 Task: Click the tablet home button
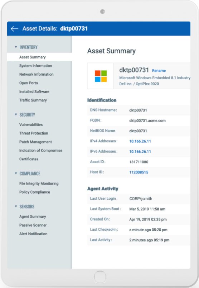(x=100, y=277)
